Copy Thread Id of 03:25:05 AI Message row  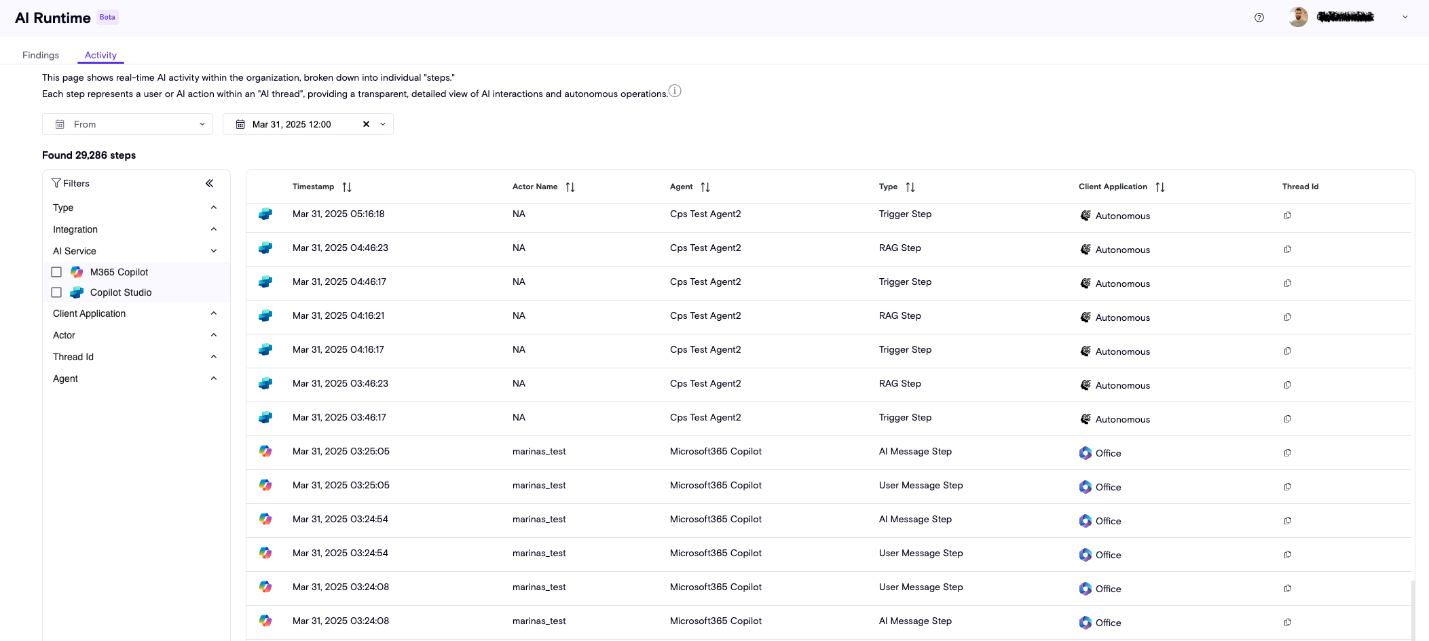click(x=1287, y=453)
